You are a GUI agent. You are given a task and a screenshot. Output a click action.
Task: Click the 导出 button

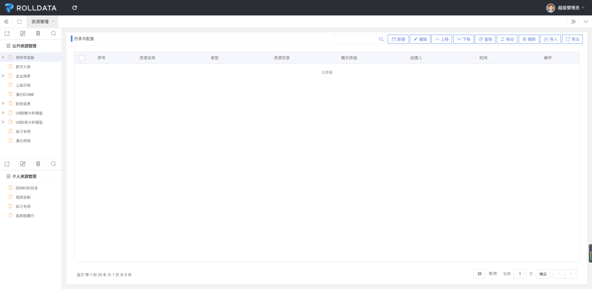click(572, 39)
